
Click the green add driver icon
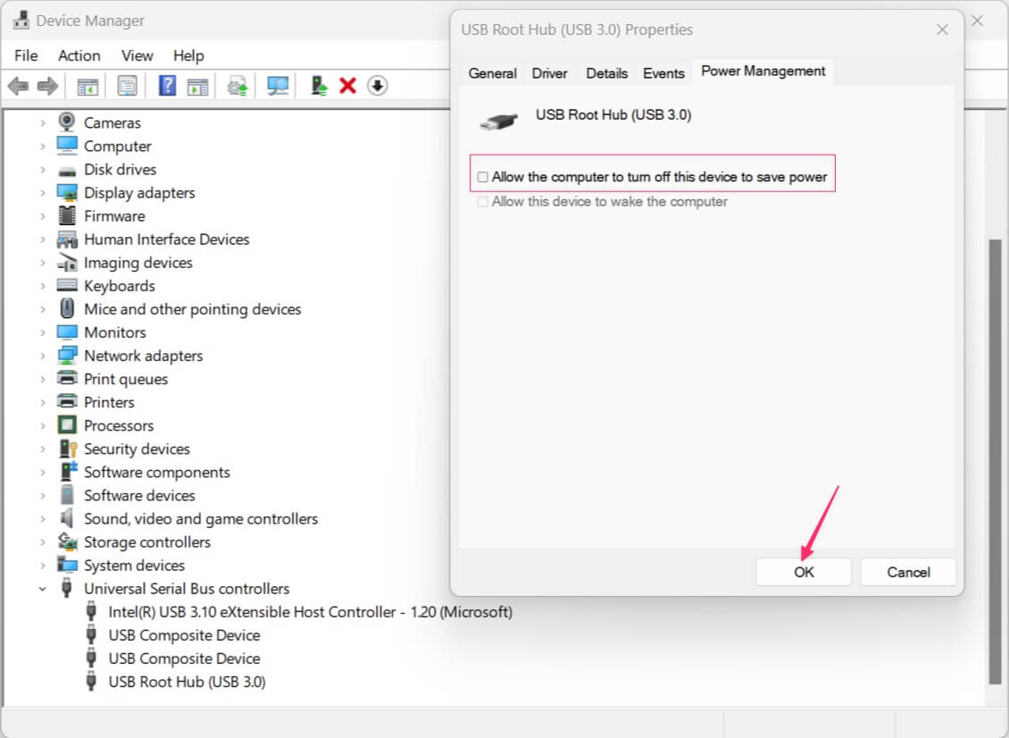[x=319, y=86]
